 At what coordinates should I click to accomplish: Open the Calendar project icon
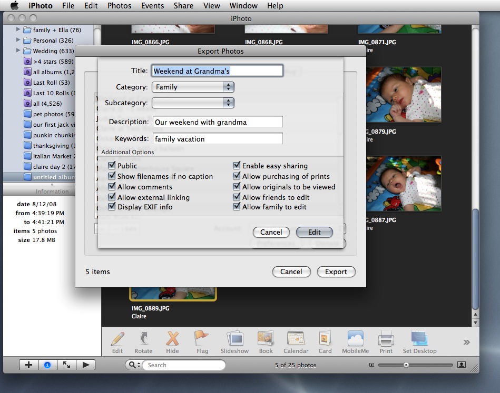[x=296, y=339]
